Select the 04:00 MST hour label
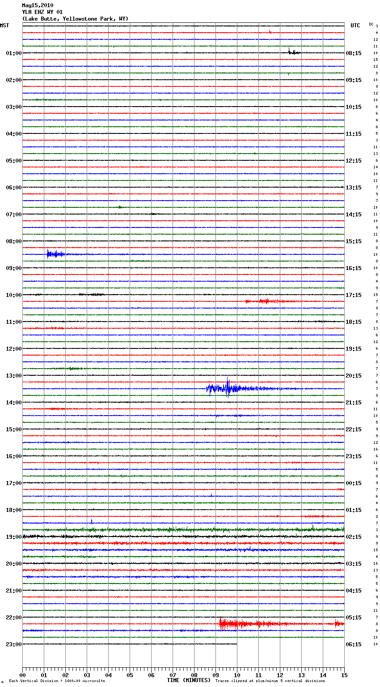Viewport: 380px width, 687px height. [x=14, y=134]
